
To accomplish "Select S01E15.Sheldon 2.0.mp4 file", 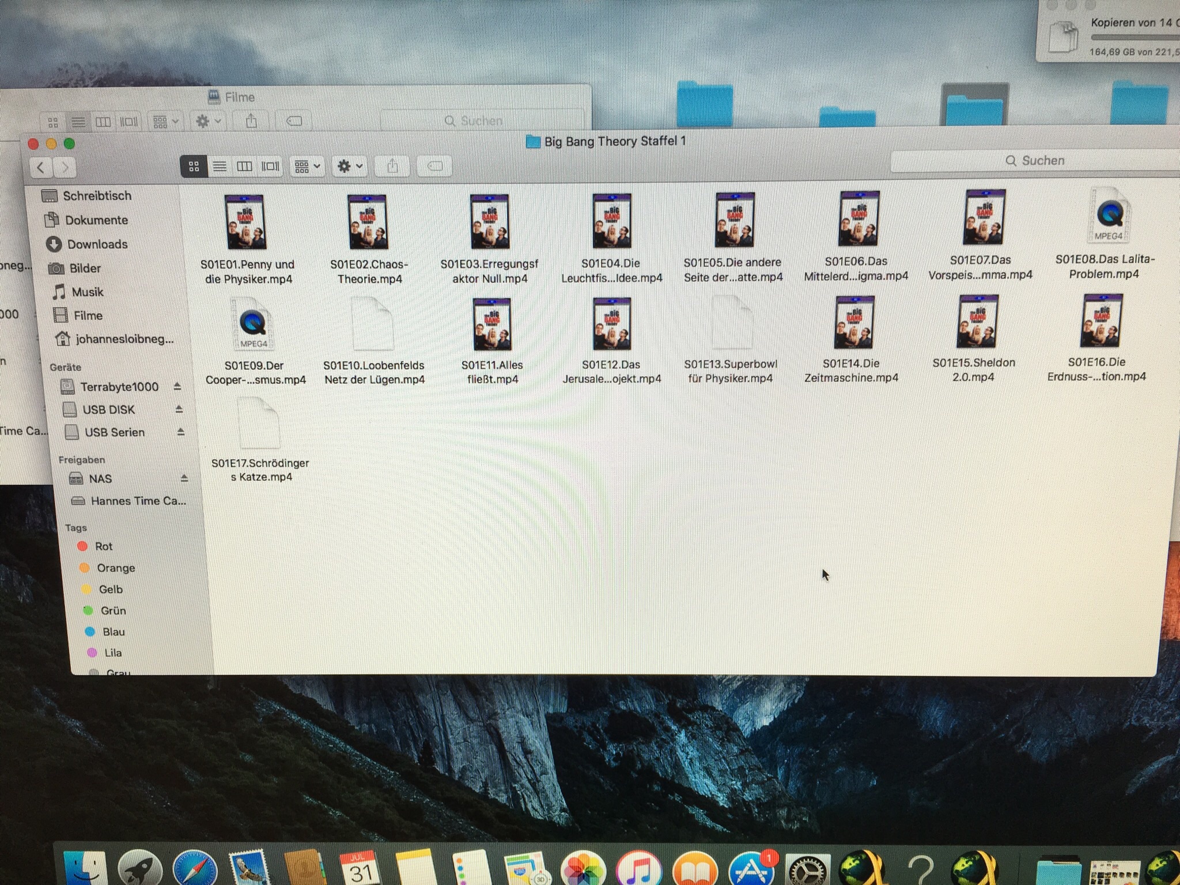I will (977, 321).
